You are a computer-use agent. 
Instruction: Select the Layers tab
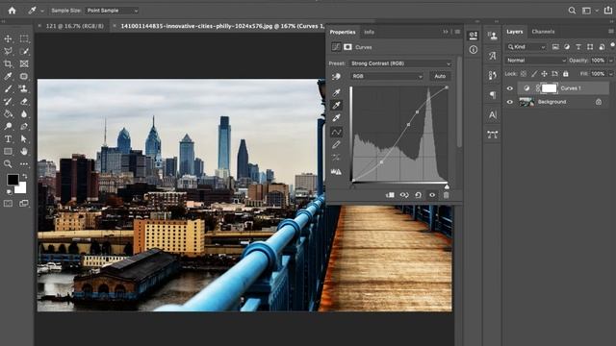514,32
